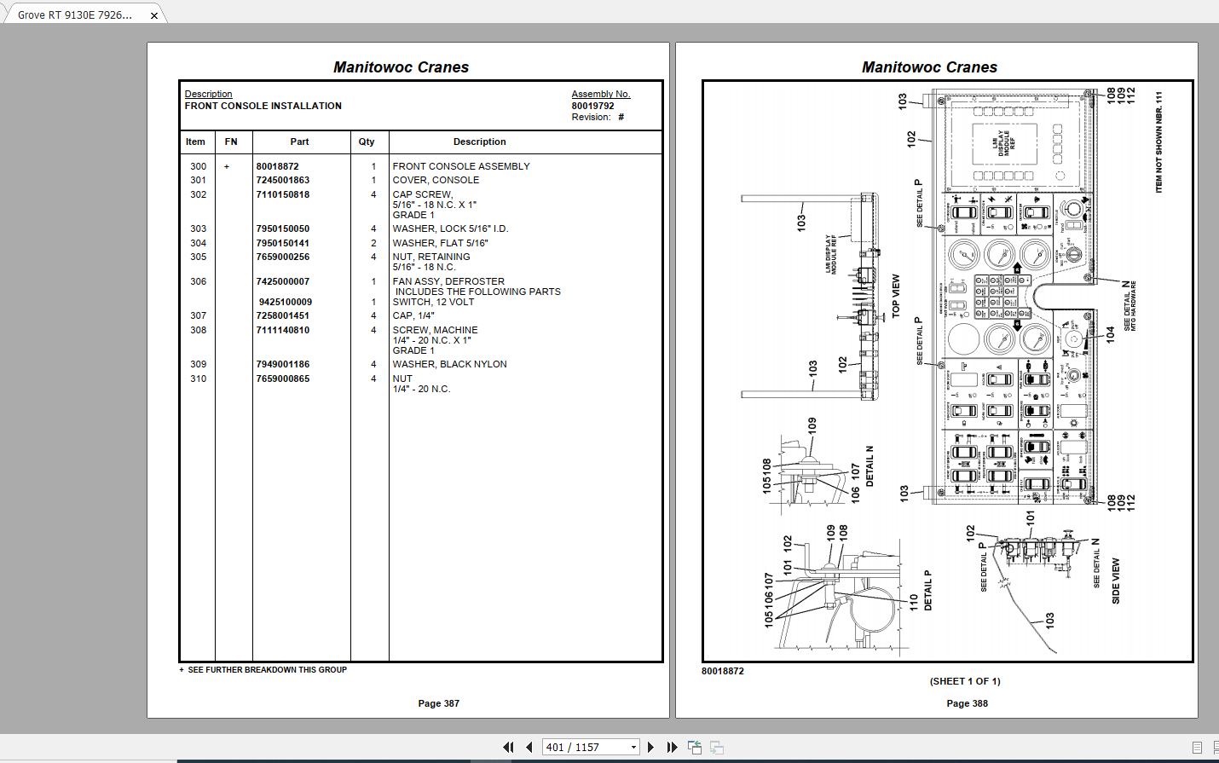Click the SIDE VIEW label in the diagram

[1116, 581]
